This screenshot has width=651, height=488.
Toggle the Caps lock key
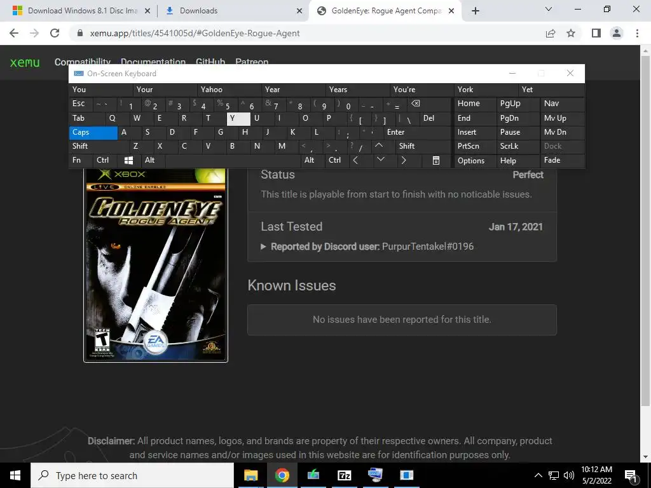93,132
